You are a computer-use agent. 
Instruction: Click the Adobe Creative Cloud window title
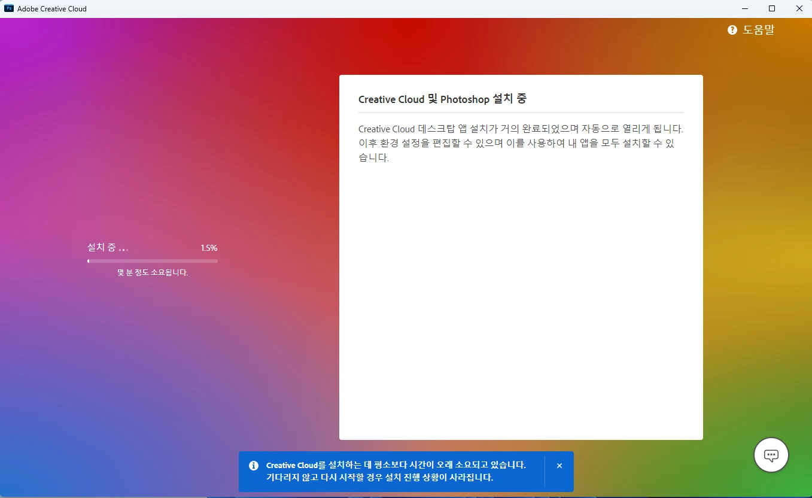52,9
